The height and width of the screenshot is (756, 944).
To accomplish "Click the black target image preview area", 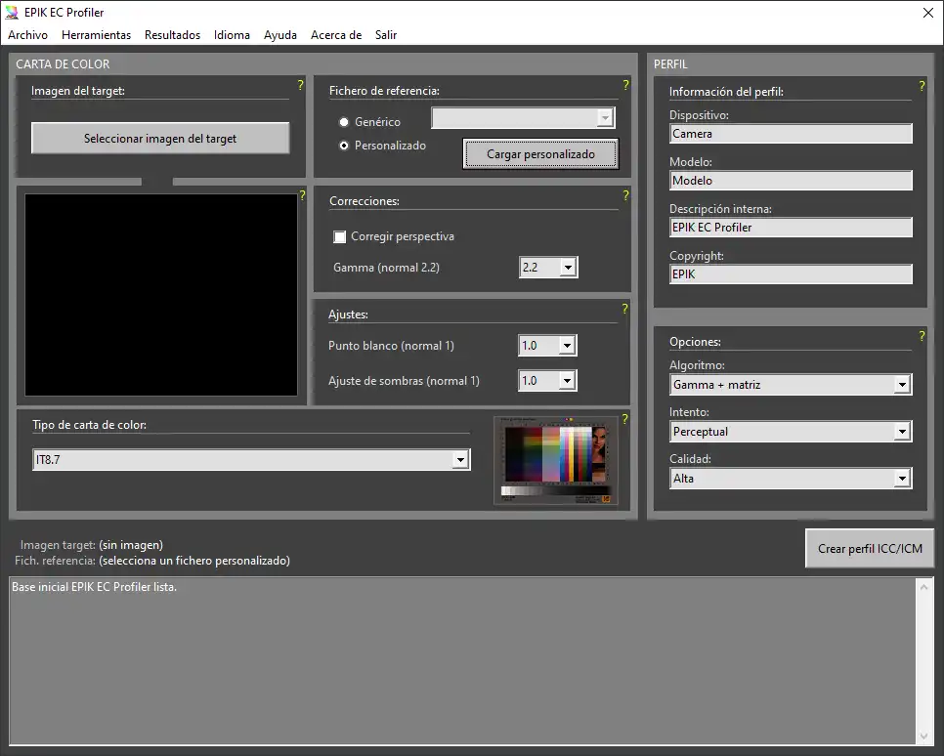I will click(160, 295).
